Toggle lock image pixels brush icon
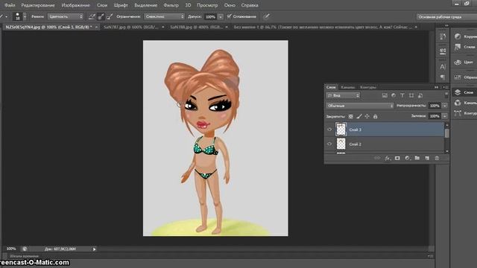477x268 pixels. [x=359, y=116]
